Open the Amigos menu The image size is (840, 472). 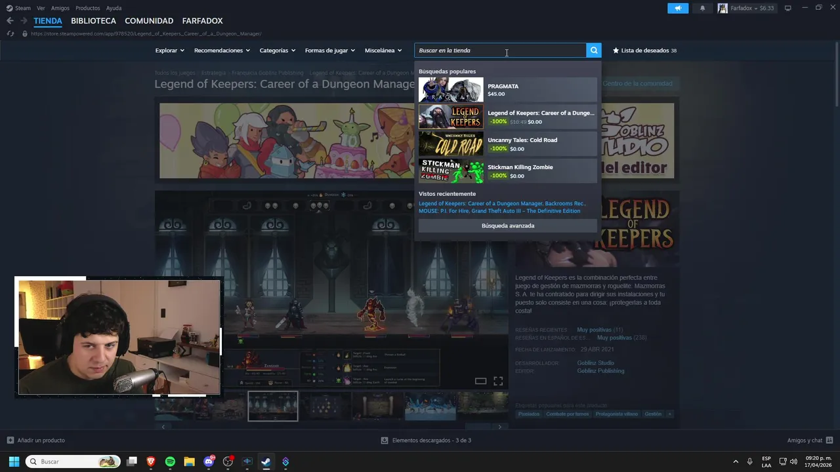[60, 8]
